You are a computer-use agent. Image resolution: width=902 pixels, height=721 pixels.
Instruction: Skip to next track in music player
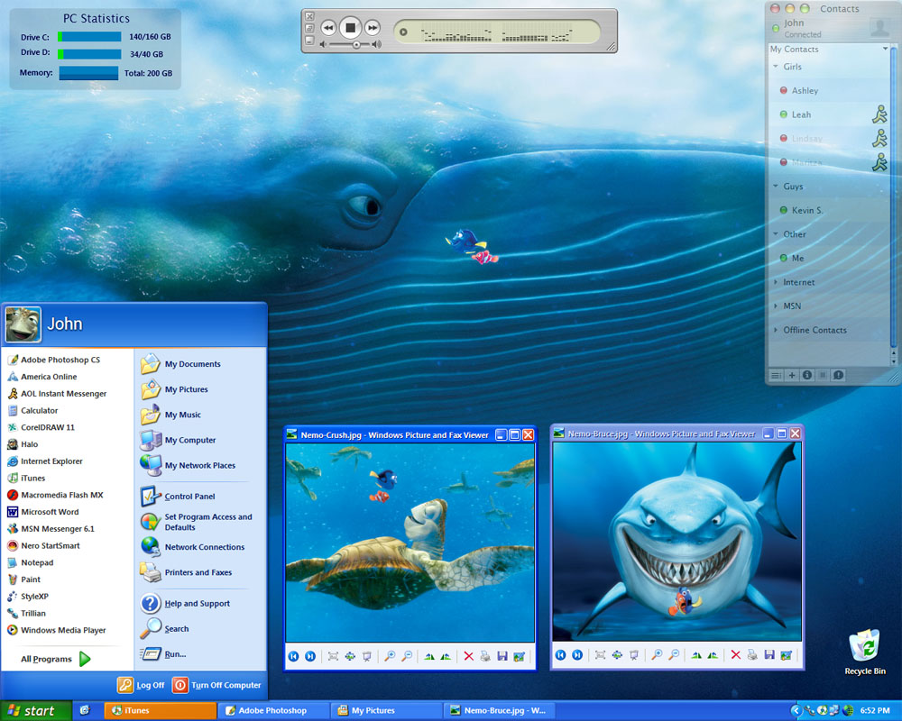[x=373, y=28]
